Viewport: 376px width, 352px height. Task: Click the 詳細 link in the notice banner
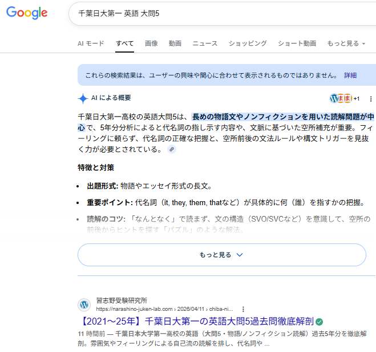pos(350,75)
